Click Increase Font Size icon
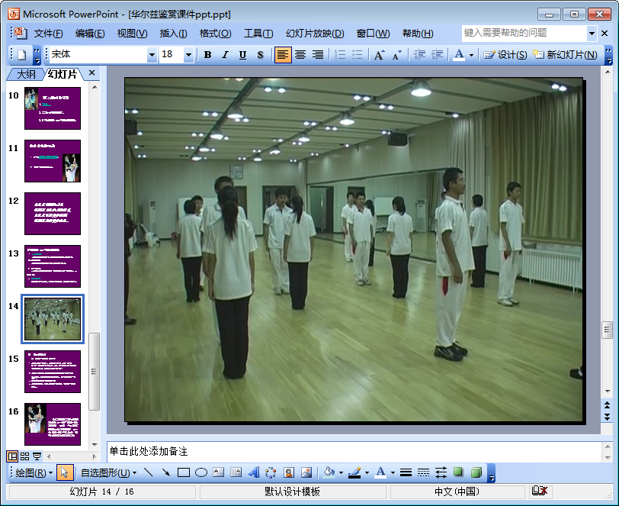619x506 pixels. point(379,55)
